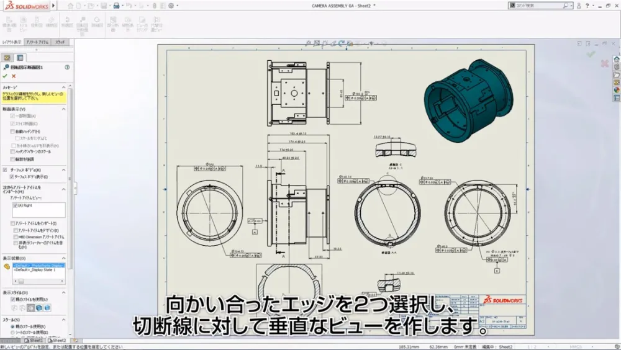
Task: Toggle the アノテート アイテムをインポート checkbox
Action: tap(12, 223)
